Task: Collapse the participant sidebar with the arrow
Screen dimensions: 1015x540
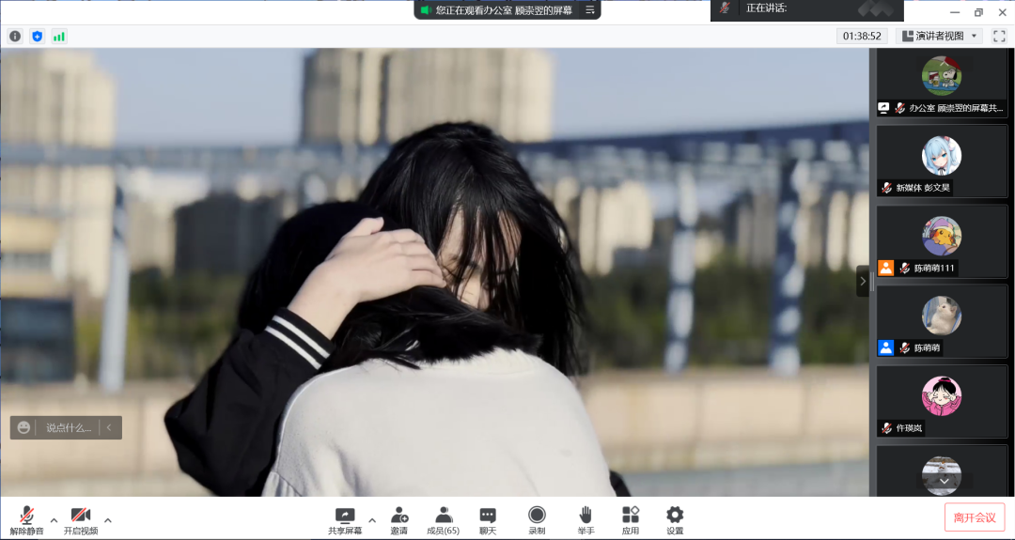Action: coord(863,281)
